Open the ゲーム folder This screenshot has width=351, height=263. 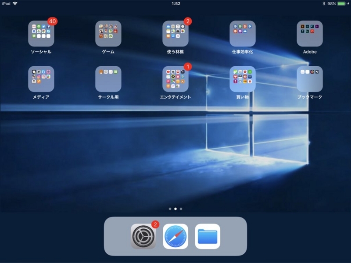(108, 34)
